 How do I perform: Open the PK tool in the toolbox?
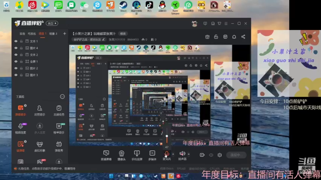tap(40, 162)
